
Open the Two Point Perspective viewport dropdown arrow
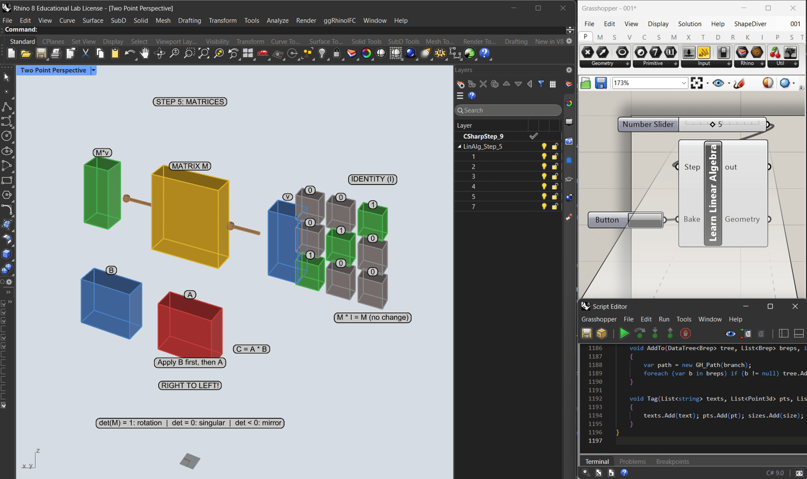[93, 70]
